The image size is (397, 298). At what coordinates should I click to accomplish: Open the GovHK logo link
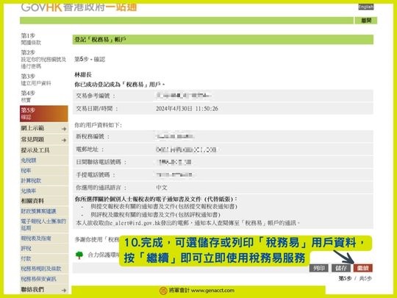[x=79, y=7]
